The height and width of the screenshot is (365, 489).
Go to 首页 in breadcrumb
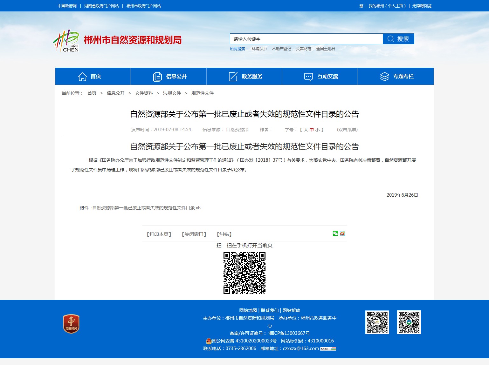point(92,93)
